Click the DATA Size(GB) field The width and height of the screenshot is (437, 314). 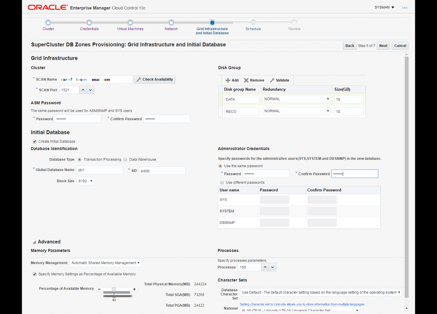click(x=349, y=100)
